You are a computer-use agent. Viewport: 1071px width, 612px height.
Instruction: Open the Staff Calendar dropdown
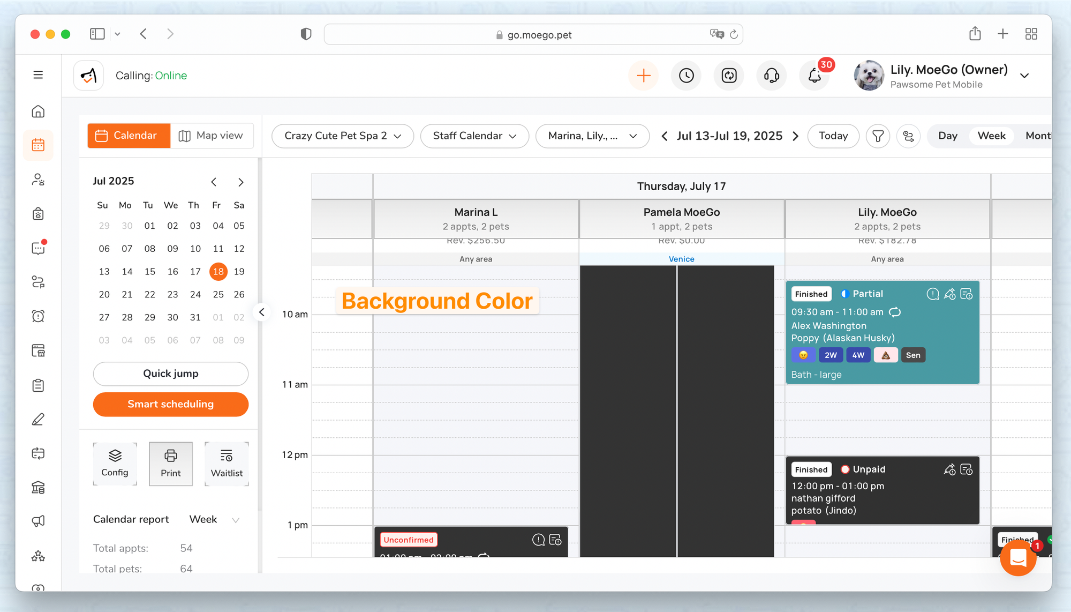point(474,136)
